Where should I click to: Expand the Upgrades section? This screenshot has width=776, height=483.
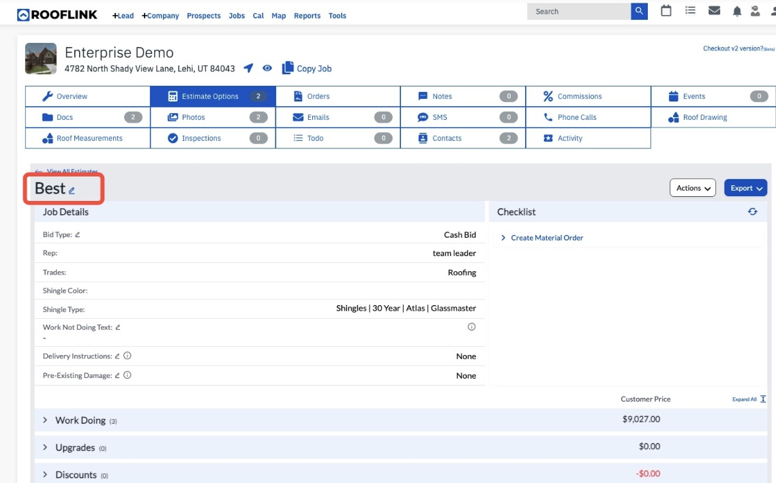(45, 448)
